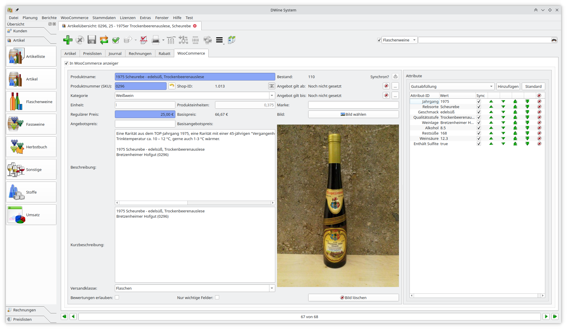Move Alkohol attribute to bottom
The width and height of the screenshot is (567, 329).
click(527, 128)
